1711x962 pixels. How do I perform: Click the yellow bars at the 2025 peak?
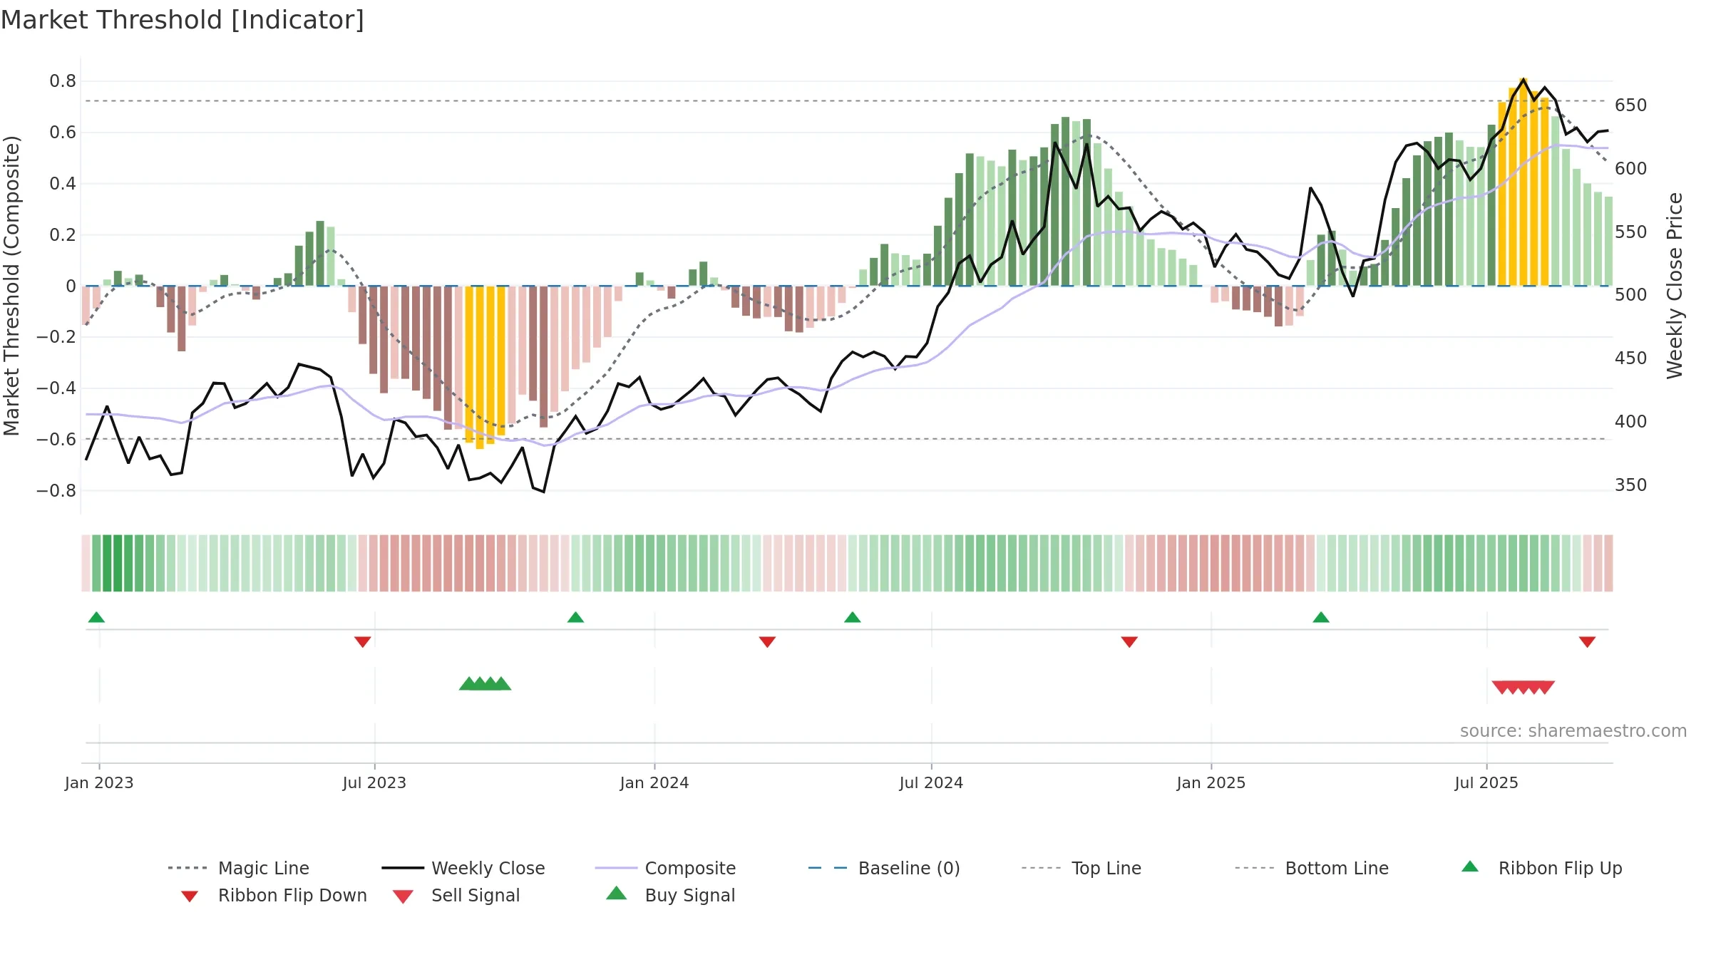[1524, 182]
